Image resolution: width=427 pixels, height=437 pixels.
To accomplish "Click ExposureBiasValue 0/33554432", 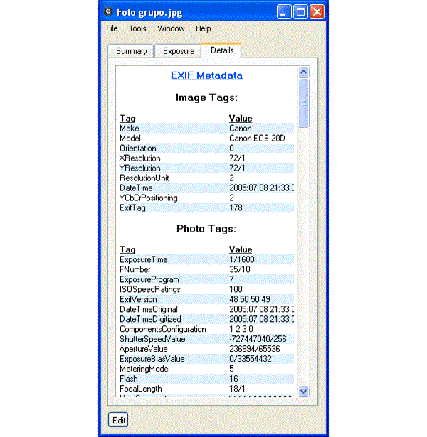I will pyautogui.click(x=251, y=359).
